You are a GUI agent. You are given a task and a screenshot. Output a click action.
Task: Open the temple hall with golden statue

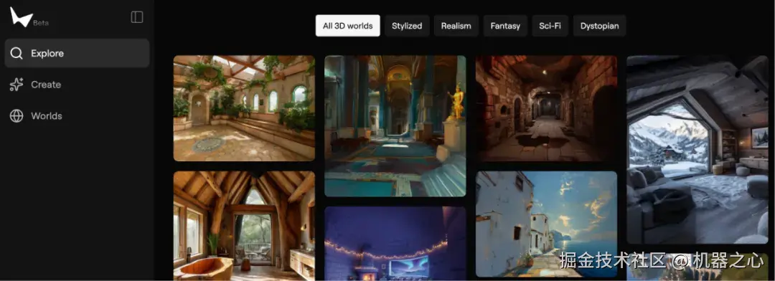pos(395,126)
